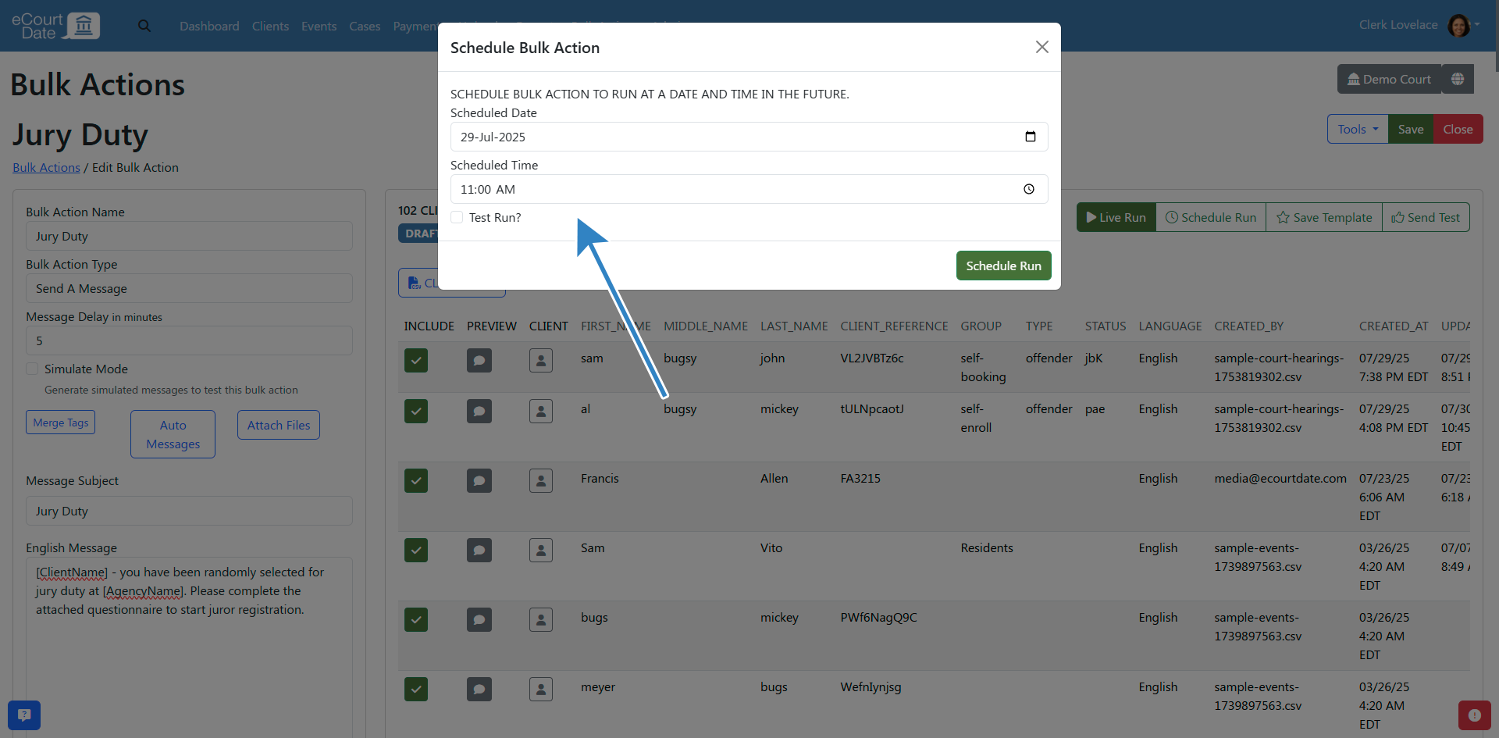This screenshot has width=1499, height=738.
Task: Expand the Tools dropdown
Action: [x=1358, y=129]
